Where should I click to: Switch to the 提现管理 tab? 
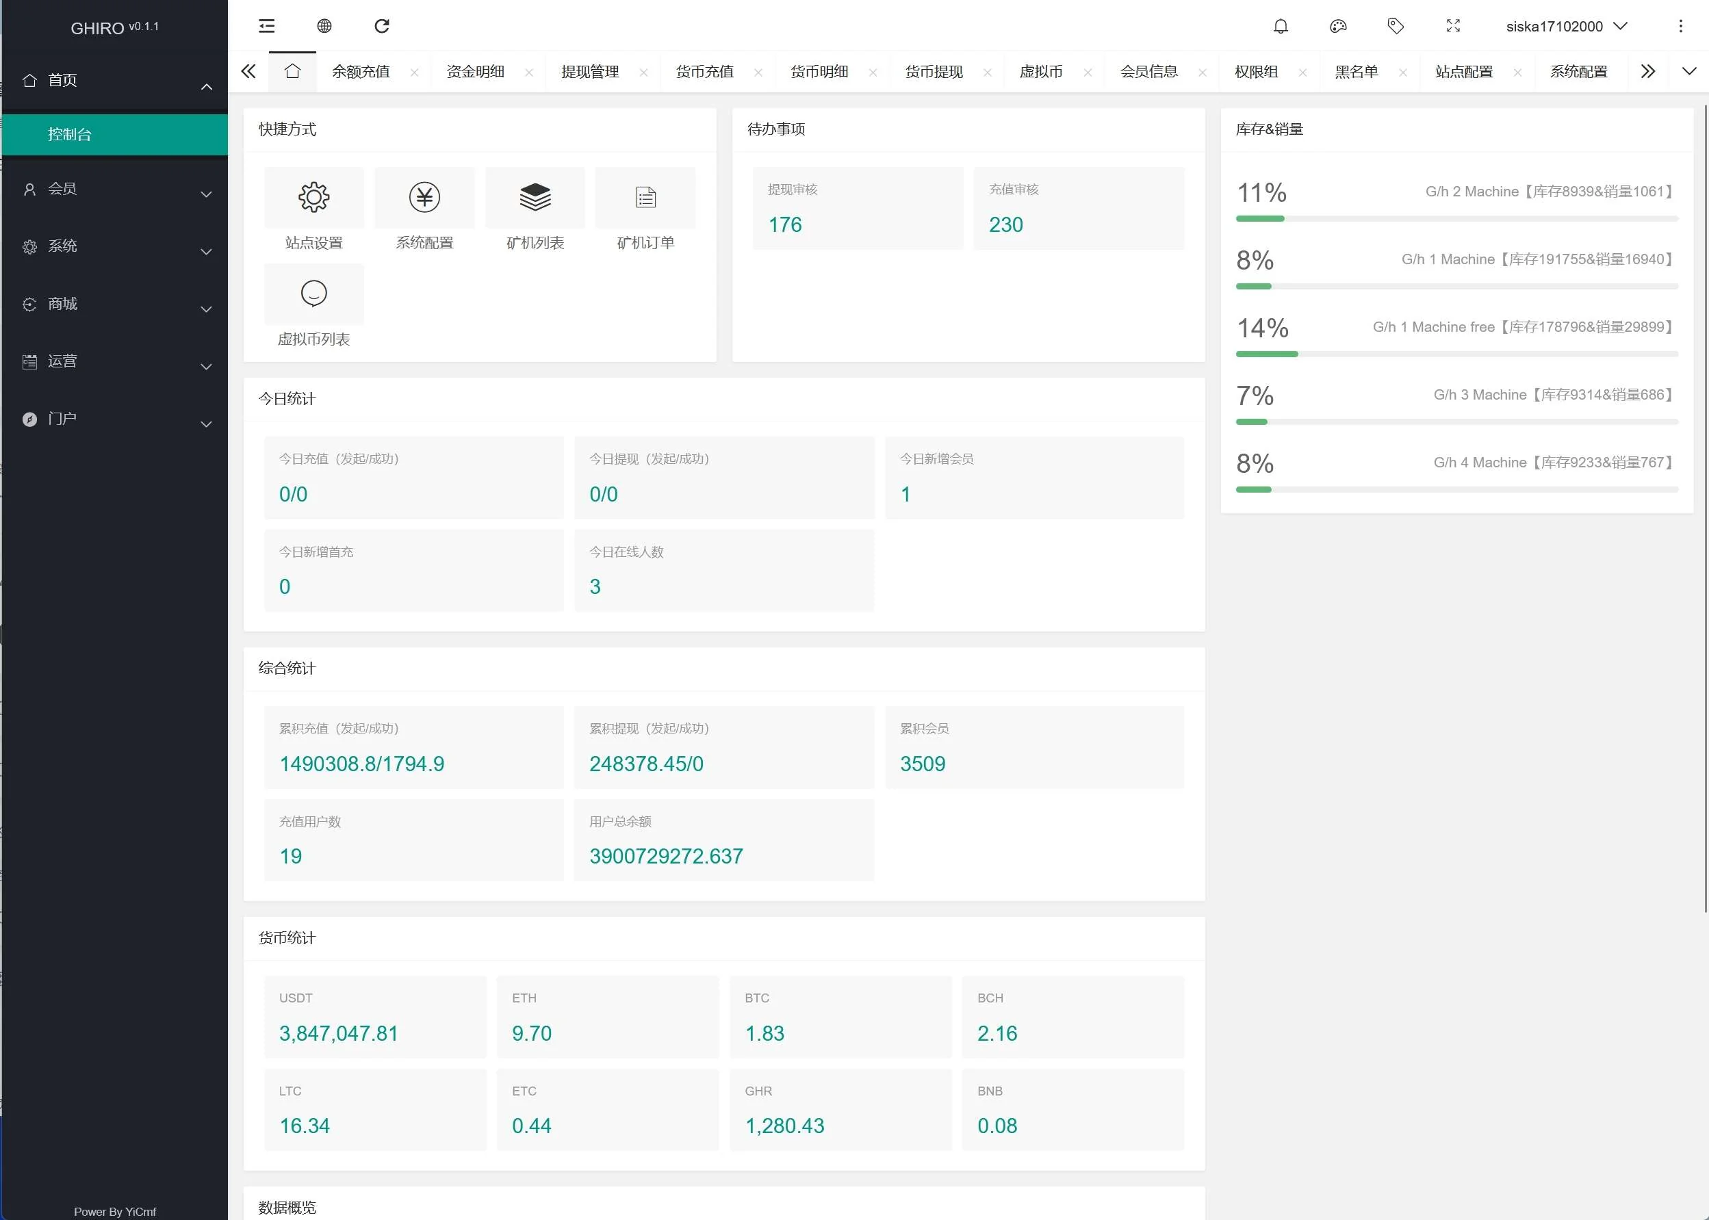click(x=590, y=72)
